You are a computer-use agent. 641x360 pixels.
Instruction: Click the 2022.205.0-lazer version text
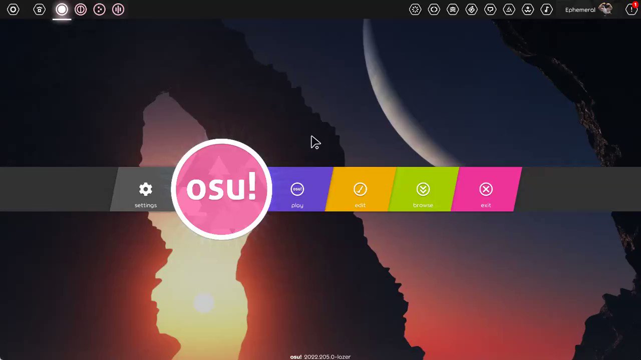tap(327, 357)
